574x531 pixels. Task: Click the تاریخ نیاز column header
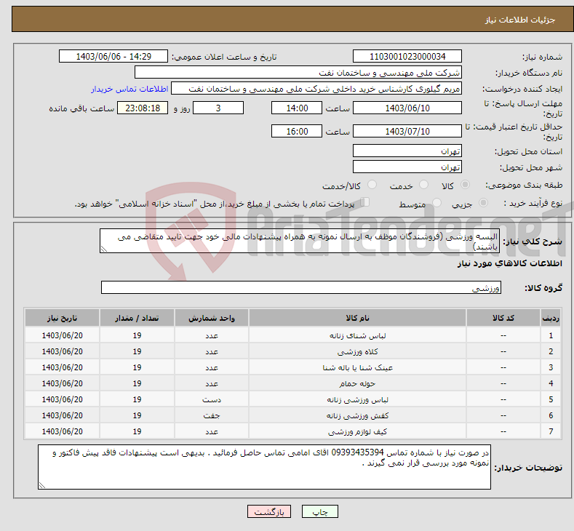63,318
